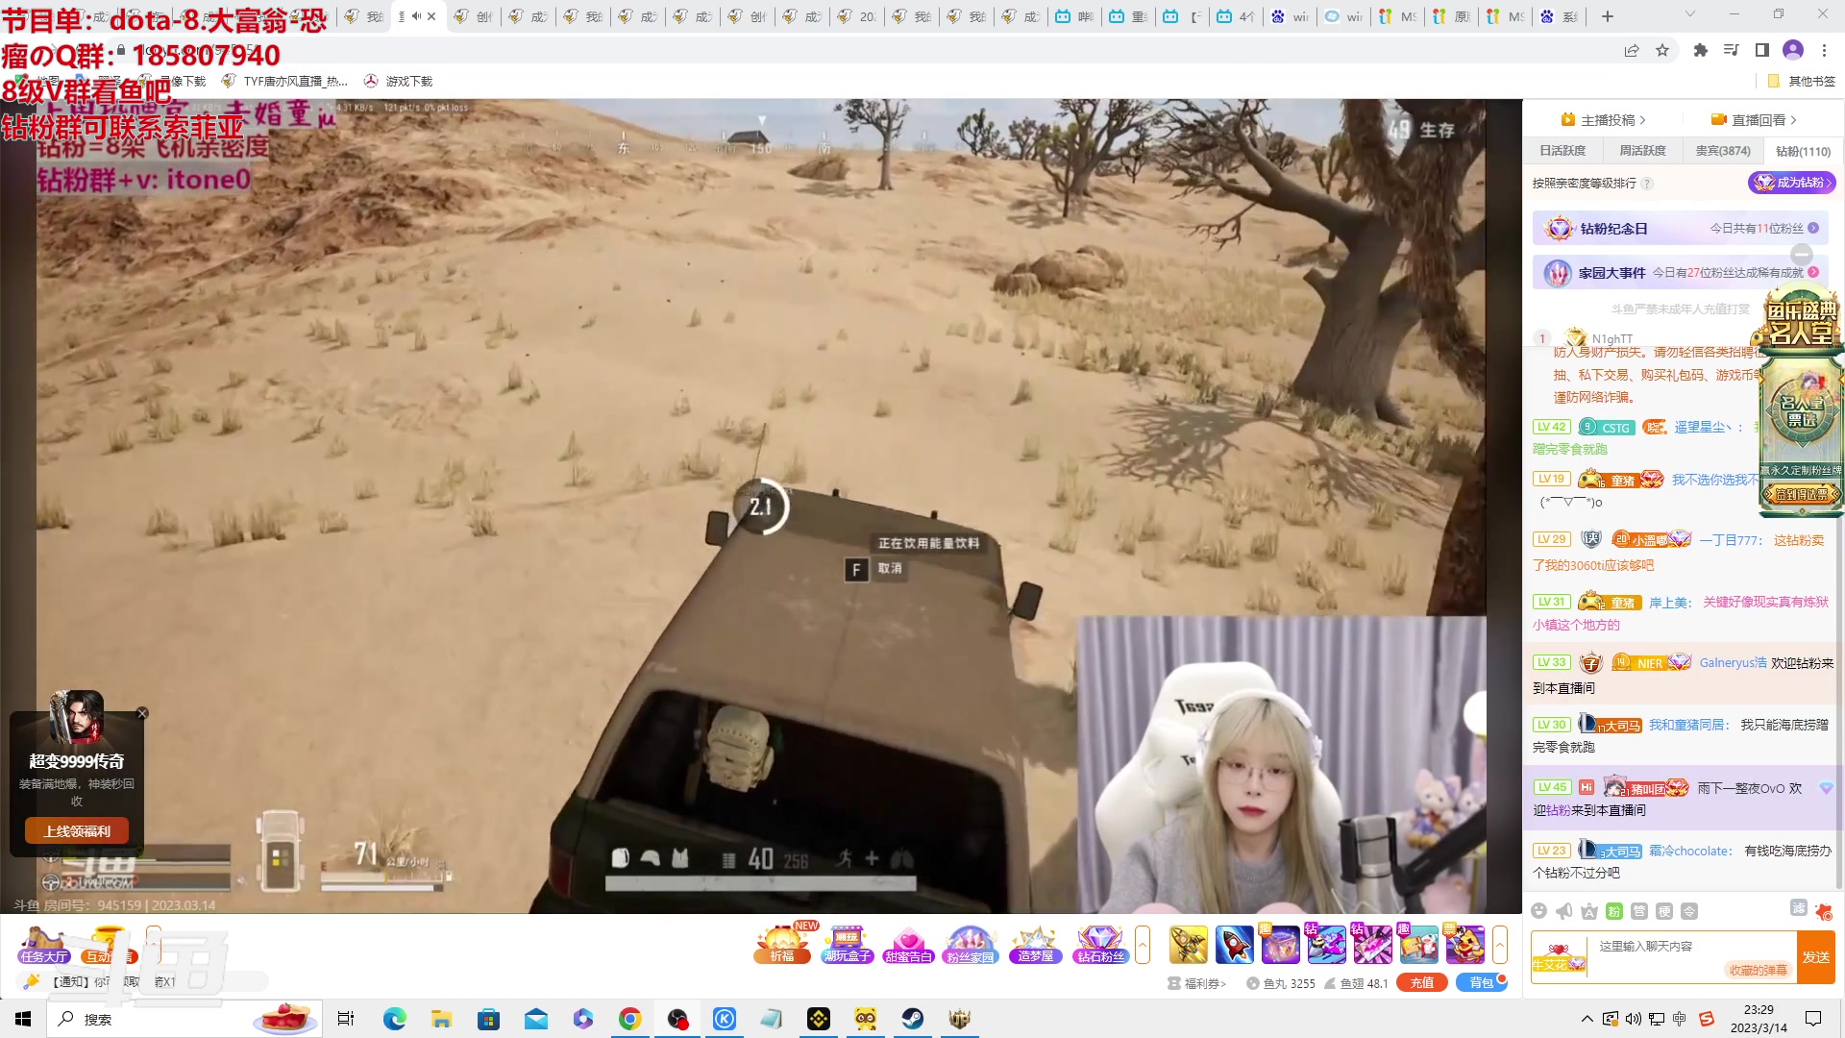1845x1038 pixels.
Task: Open the 主播投稿 section
Action: pyautogui.click(x=1604, y=120)
